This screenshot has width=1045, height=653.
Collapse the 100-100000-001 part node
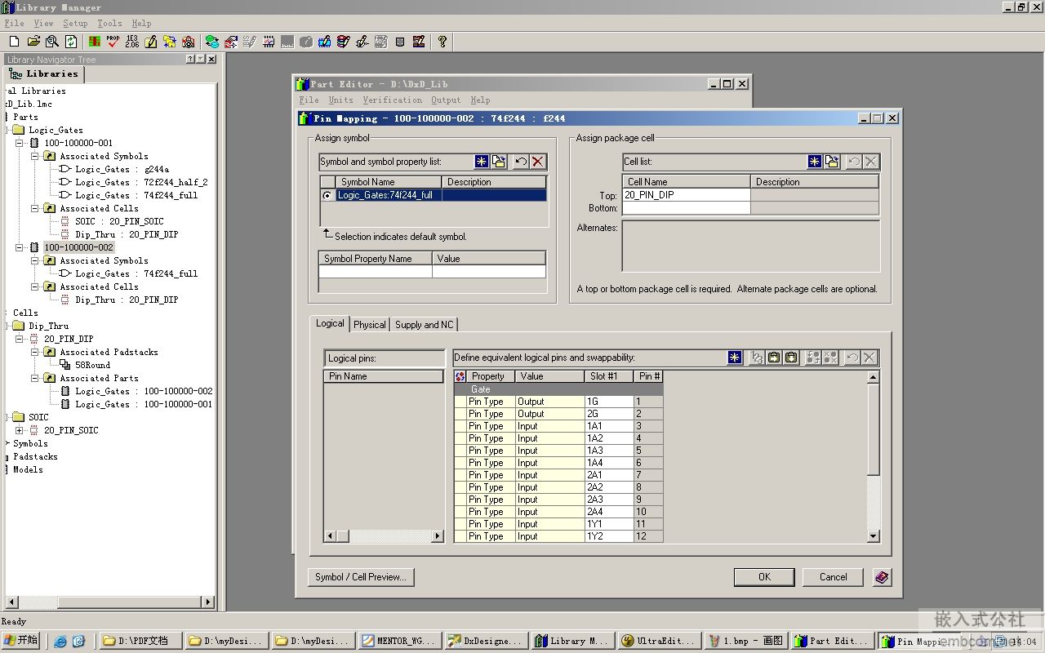click(x=20, y=143)
